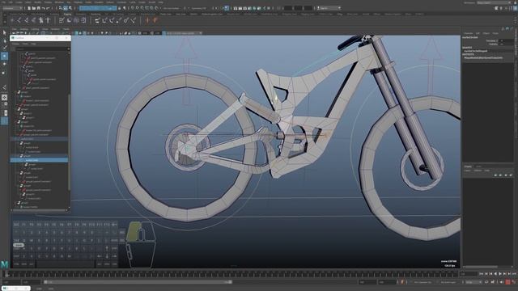Choose the Lasso select tool
Viewport: 518px width, 291px height.
[4, 40]
